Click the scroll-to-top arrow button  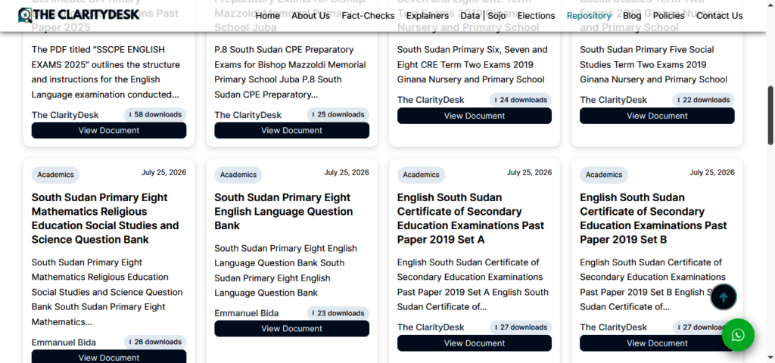723,297
